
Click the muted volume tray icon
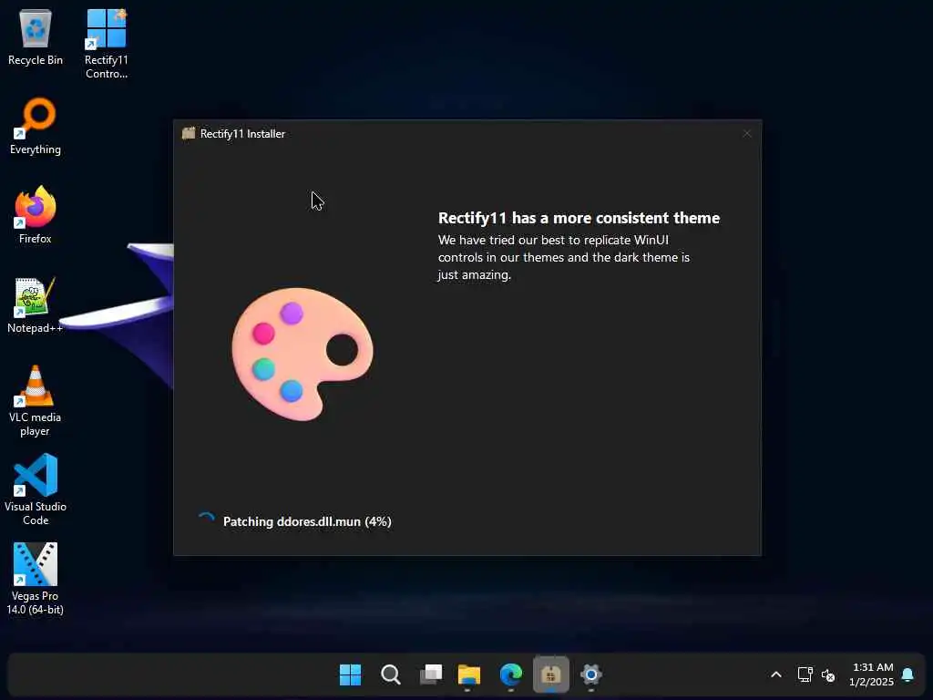(x=827, y=675)
